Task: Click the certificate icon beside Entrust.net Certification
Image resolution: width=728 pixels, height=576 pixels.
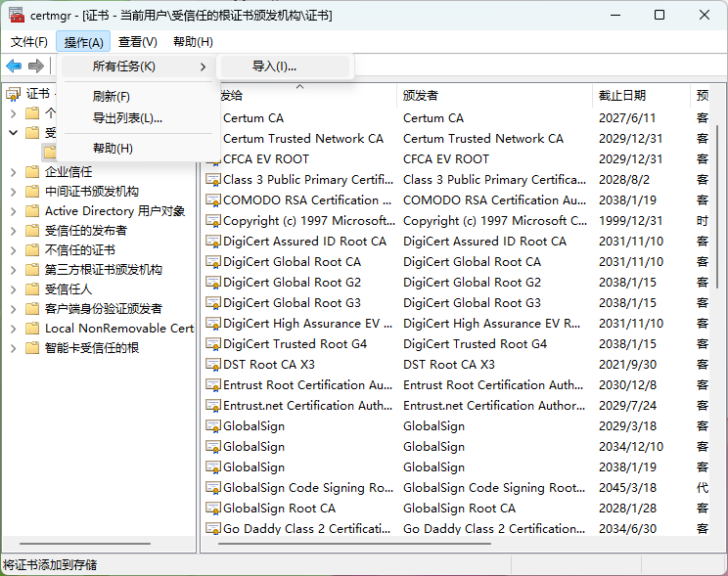Action: pos(213,406)
